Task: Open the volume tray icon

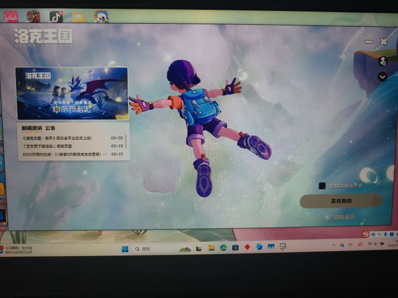Action: 375,244
